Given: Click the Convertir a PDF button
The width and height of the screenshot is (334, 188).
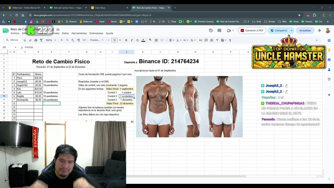Looking at the screenshot, I should (252, 31).
